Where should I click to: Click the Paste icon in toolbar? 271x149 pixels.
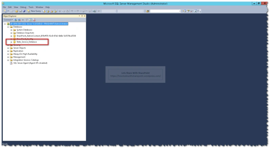[x=67, y=11]
